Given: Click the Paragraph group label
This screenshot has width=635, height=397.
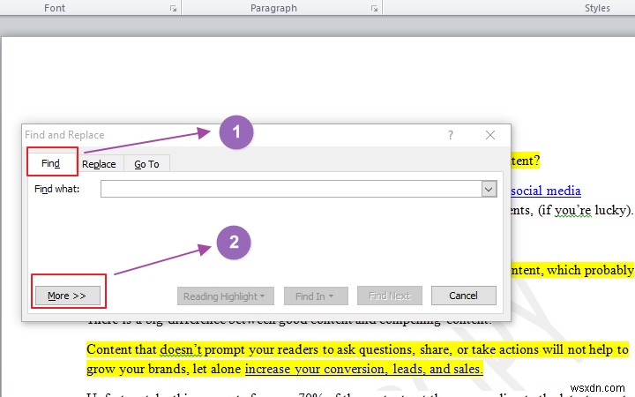Looking at the screenshot, I should [273, 8].
